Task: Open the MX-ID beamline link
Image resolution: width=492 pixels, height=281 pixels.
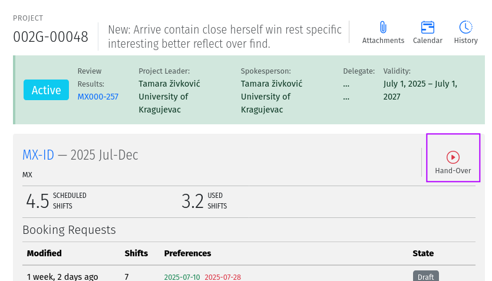Action: [x=38, y=155]
